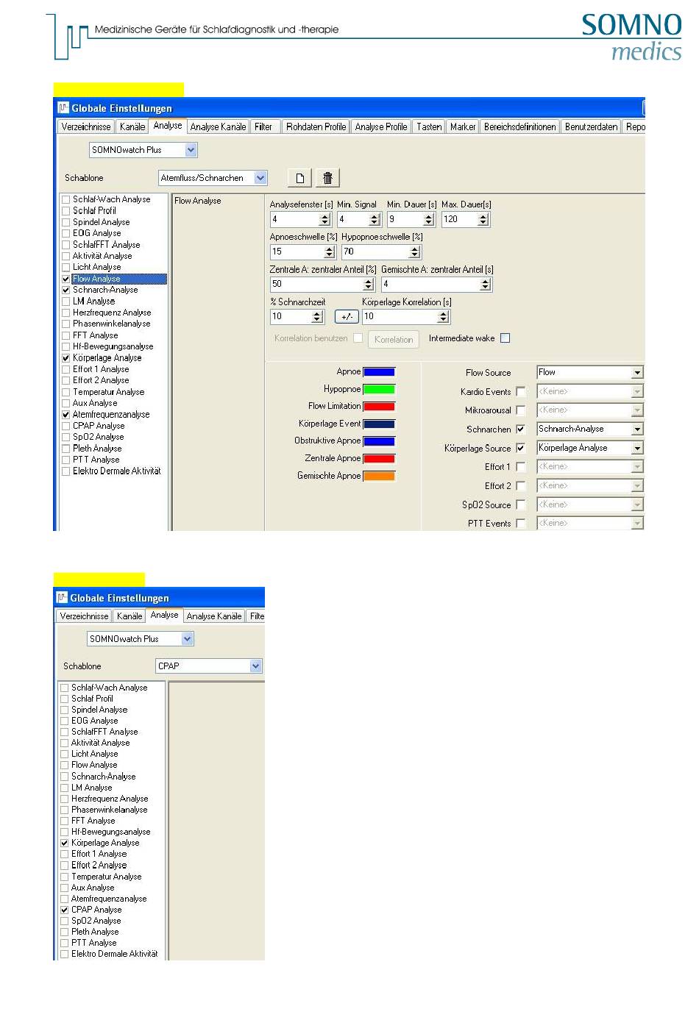Open the Filter tab in upper window

tap(263, 127)
